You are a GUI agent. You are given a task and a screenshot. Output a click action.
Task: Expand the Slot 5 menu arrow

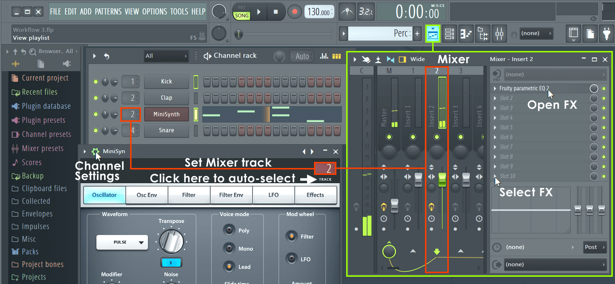tap(495, 127)
